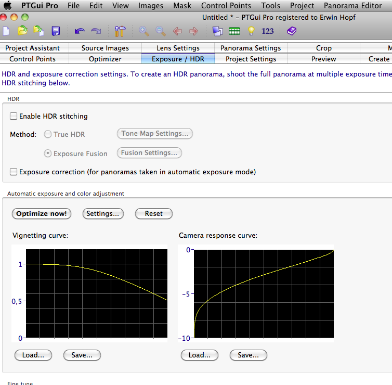This screenshot has width=392, height=385.
Task: Click the New Project toolbar icon
Action: coord(6,31)
